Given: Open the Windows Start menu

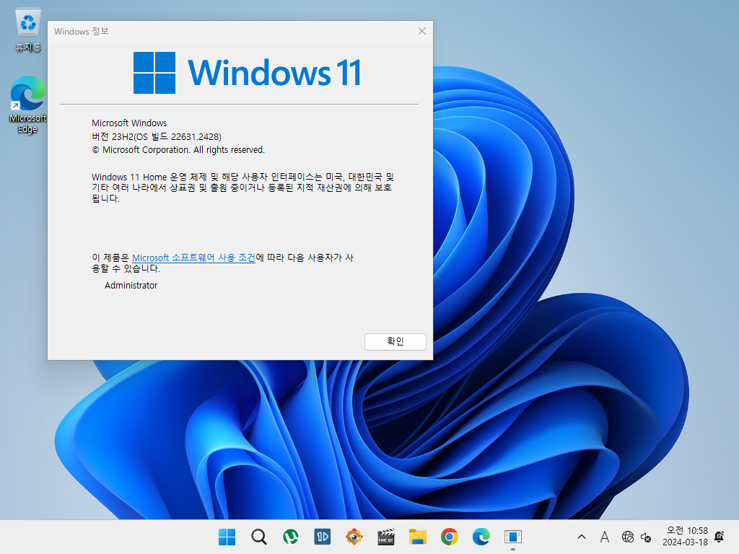Looking at the screenshot, I should coord(227,537).
